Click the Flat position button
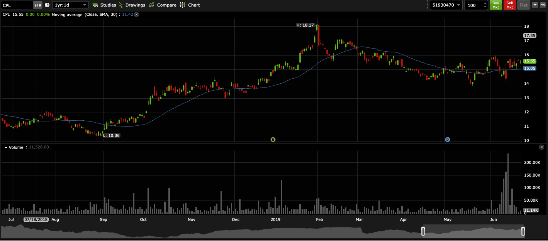This screenshot has height=241, width=548. (523, 5)
